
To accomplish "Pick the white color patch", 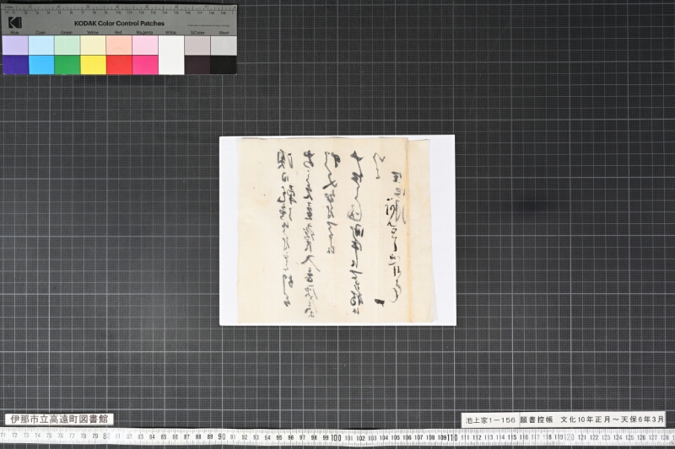I will (171, 55).
